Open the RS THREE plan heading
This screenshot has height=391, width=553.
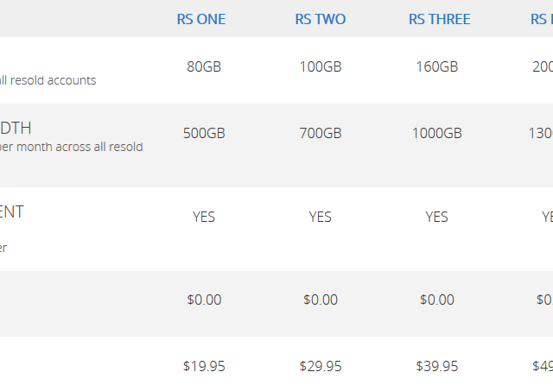(440, 19)
